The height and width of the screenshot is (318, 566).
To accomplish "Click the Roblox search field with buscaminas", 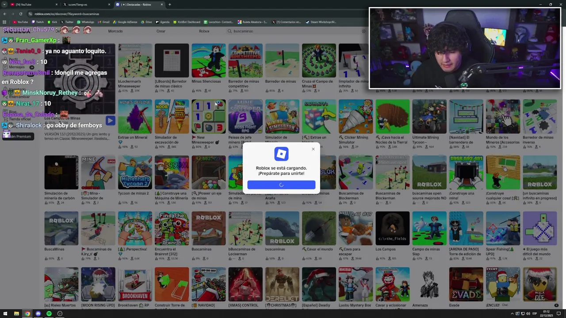I will click(296, 31).
